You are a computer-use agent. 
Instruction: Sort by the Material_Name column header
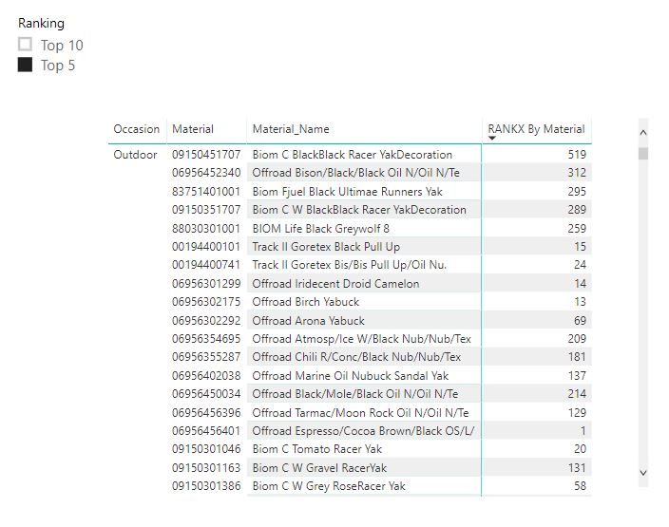click(291, 129)
